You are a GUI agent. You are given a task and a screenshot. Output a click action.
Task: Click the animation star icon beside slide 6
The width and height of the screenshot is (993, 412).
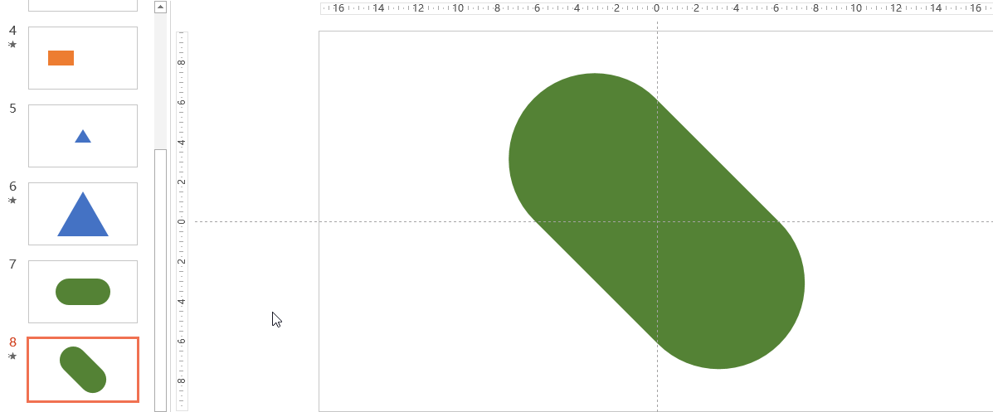pyautogui.click(x=12, y=201)
